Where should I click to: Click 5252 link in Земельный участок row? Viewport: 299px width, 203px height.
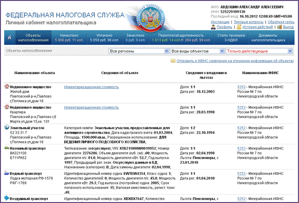click(x=241, y=128)
